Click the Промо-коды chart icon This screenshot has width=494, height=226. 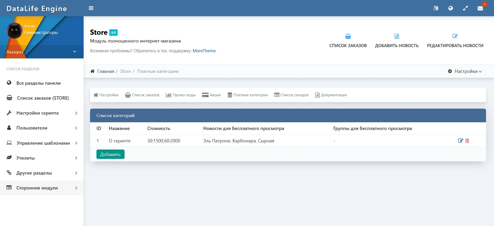click(169, 95)
